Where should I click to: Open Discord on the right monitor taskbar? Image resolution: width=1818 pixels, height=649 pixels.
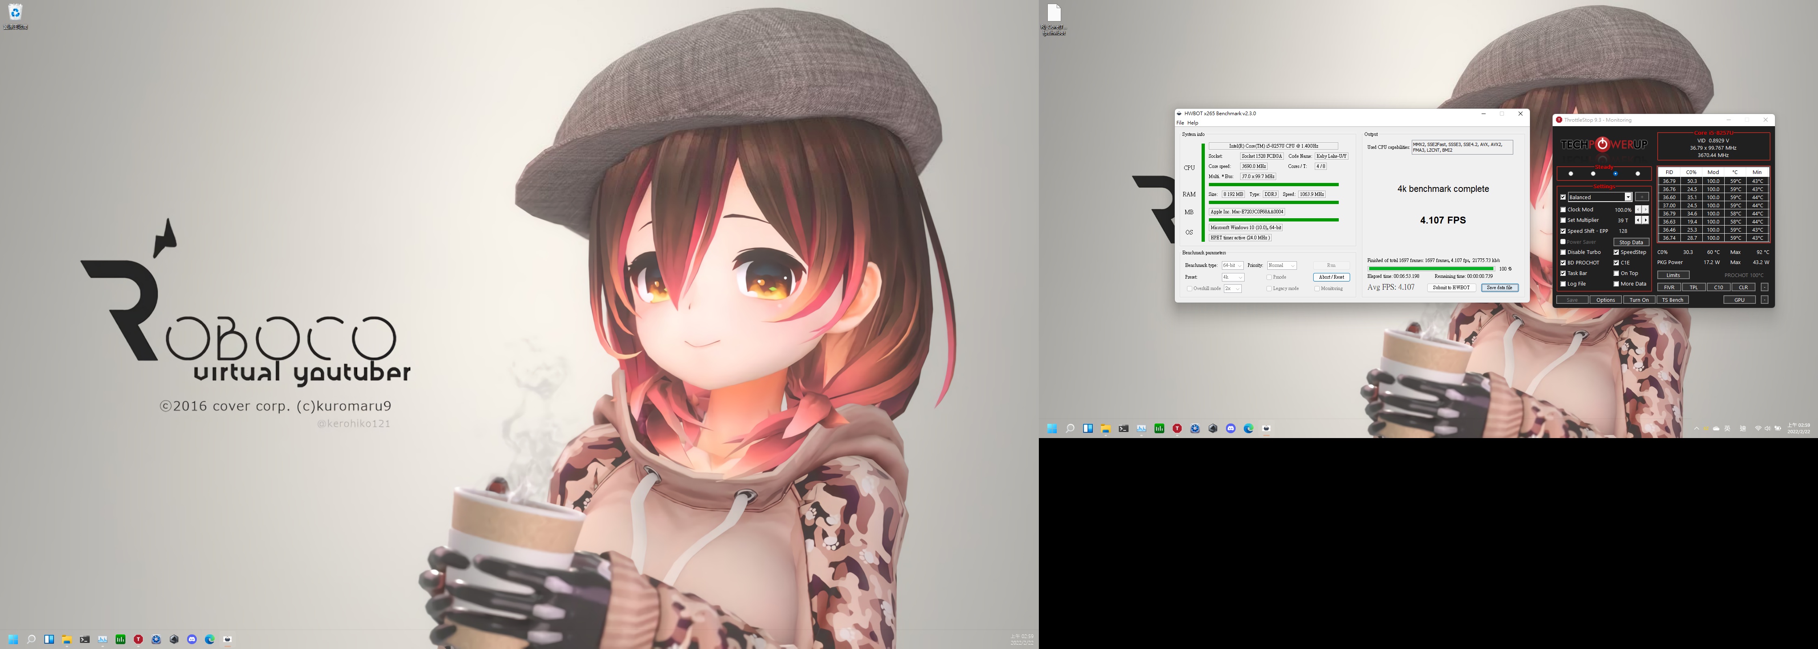(x=1231, y=428)
